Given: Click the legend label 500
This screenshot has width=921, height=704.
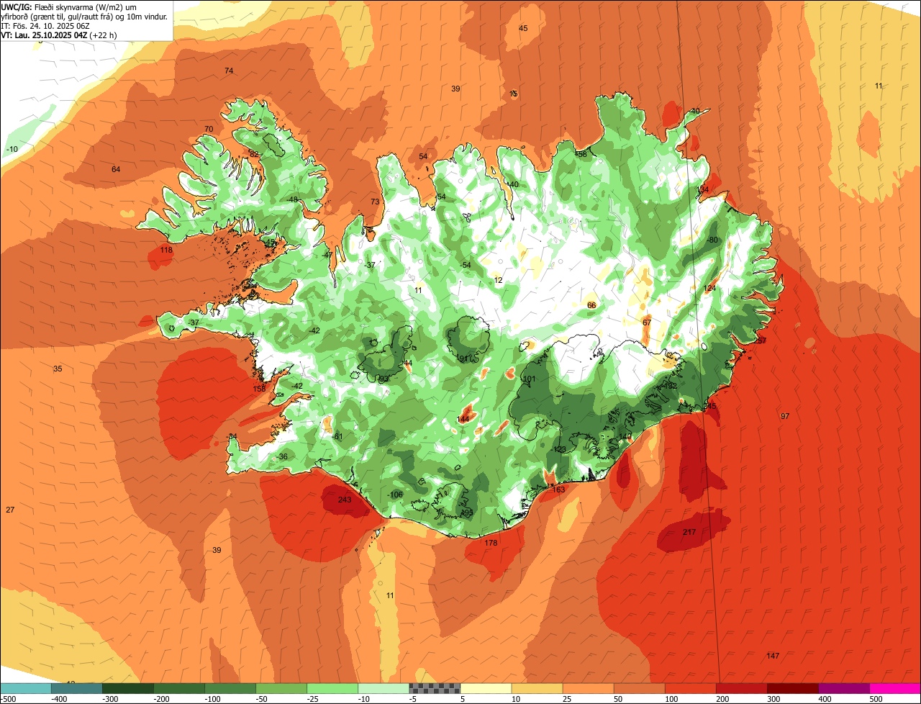Looking at the screenshot, I should click(876, 699).
